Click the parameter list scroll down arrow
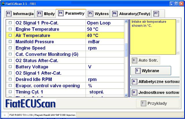The width and height of the screenshot is (185, 119). 126,95
